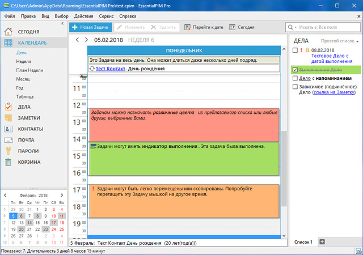Tick the Дело с напоминанием checkbox
The image size is (363, 255).
(x=294, y=78)
